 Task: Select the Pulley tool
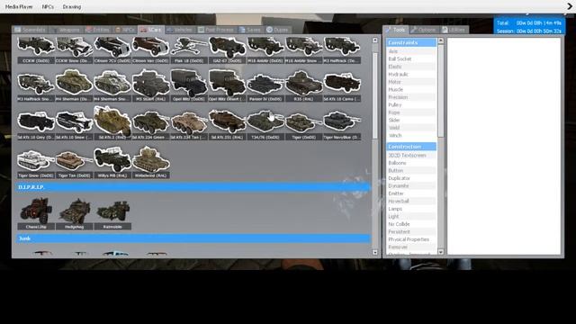pyautogui.click(x=411, y=104)
